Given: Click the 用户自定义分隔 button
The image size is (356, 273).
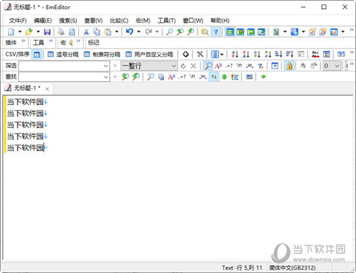Looking at the screenshot, I should pos(149,54).
